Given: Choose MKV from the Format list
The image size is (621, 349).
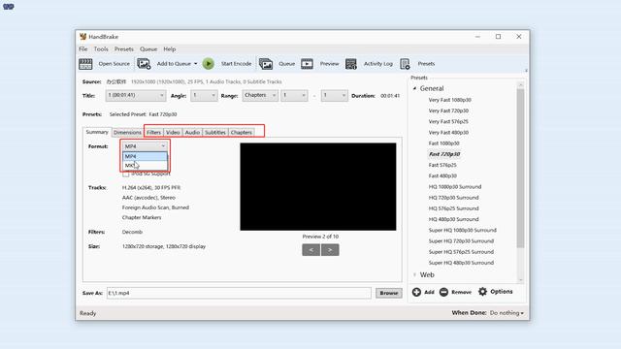Looking at the screenshot, I should click(145, 166).
